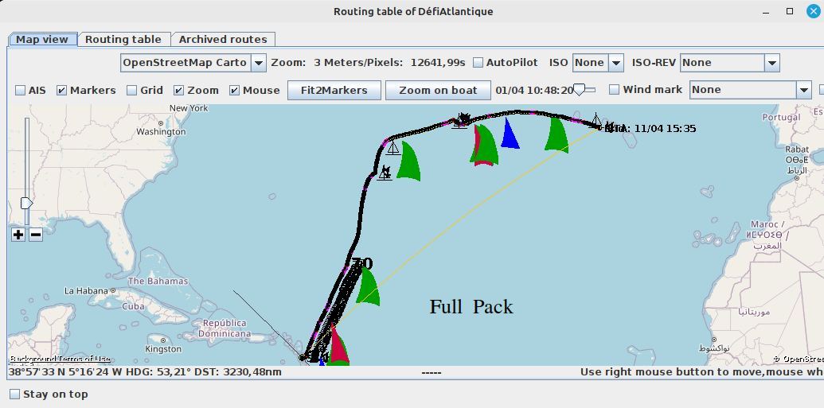This screenshot has height=408, width=824.
Task: Open the ISO-REV dropdown
Action: coord(771,63)
